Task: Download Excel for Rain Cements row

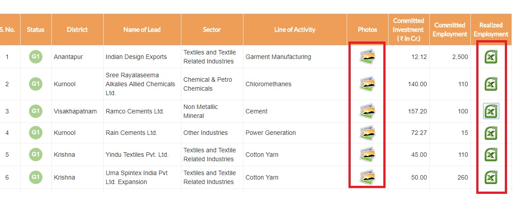Action: coord(491,133)
